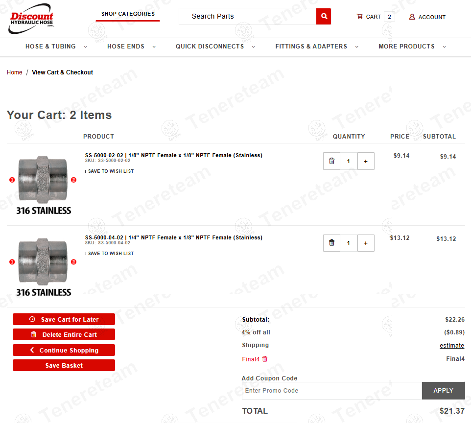
Task: Open SS-5000-02-02 product thumbnail
Action: pos(44,185)
